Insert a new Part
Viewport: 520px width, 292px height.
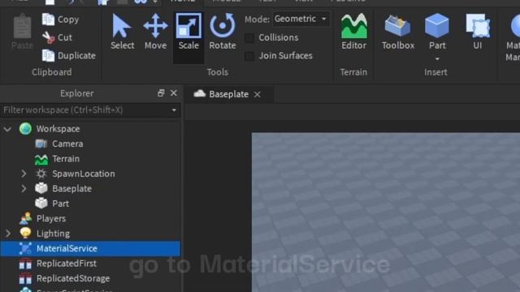point(437,32)
